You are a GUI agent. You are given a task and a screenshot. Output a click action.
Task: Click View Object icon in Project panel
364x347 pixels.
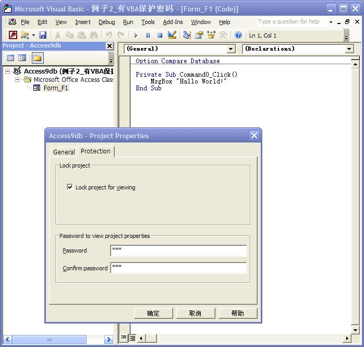click(x=22, y=58)
